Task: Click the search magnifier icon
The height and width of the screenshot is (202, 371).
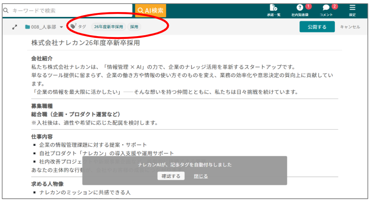Action: click(x=7, y=10)
